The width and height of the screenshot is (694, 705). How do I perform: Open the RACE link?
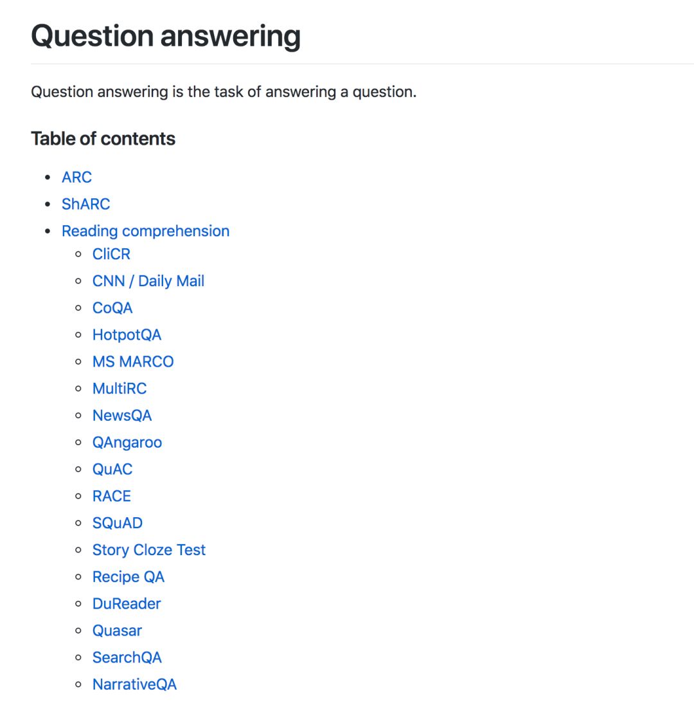[x=111, y=496]
